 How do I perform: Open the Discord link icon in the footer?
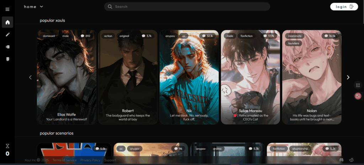point(342,160)
